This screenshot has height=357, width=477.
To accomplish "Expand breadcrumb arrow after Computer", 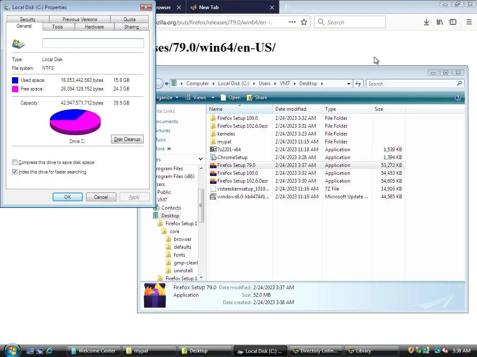I will click(214, 83).
